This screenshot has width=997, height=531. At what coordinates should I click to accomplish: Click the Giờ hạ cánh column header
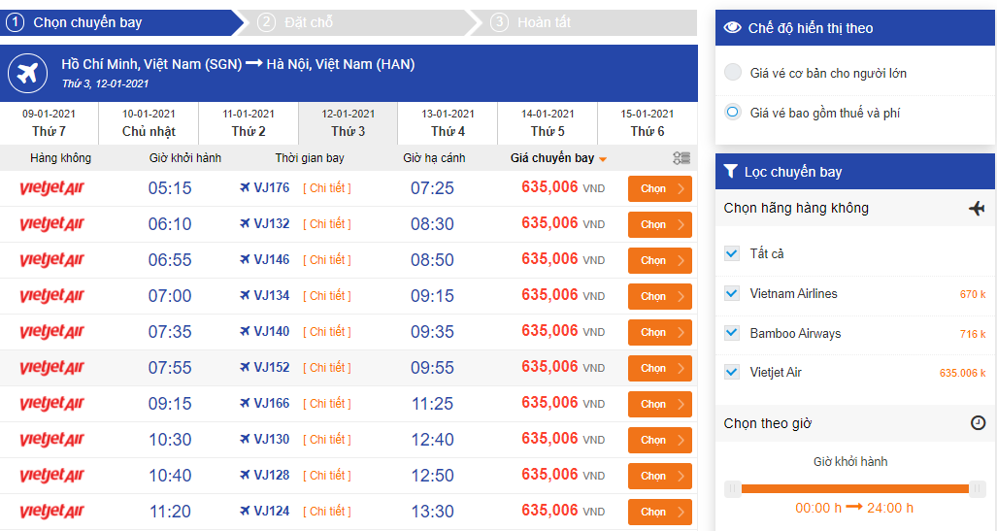click(x=434, y=157)
